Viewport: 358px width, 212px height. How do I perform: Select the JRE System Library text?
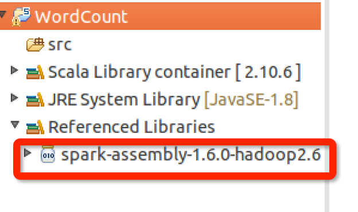[124, 100]
